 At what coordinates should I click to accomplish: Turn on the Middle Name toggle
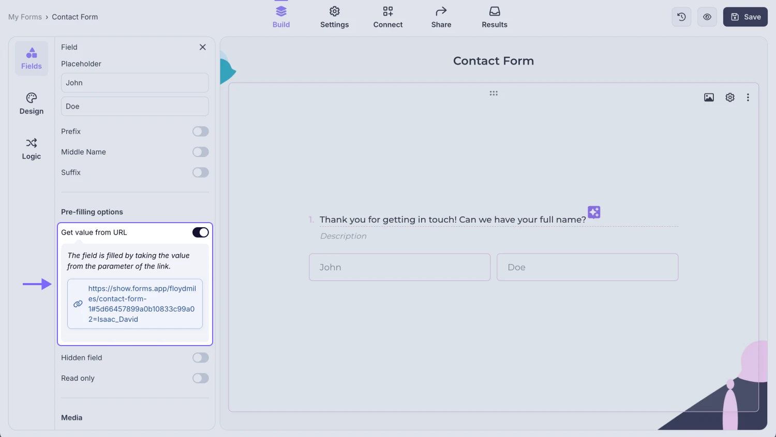coord(200,152)
